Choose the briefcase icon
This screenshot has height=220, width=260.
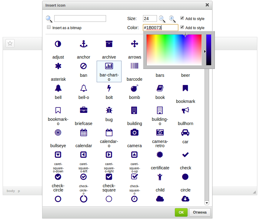(x=84, y=110)
